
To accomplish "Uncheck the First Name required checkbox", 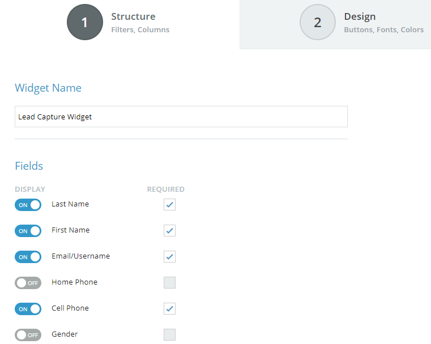I will [x=169, y=231].
